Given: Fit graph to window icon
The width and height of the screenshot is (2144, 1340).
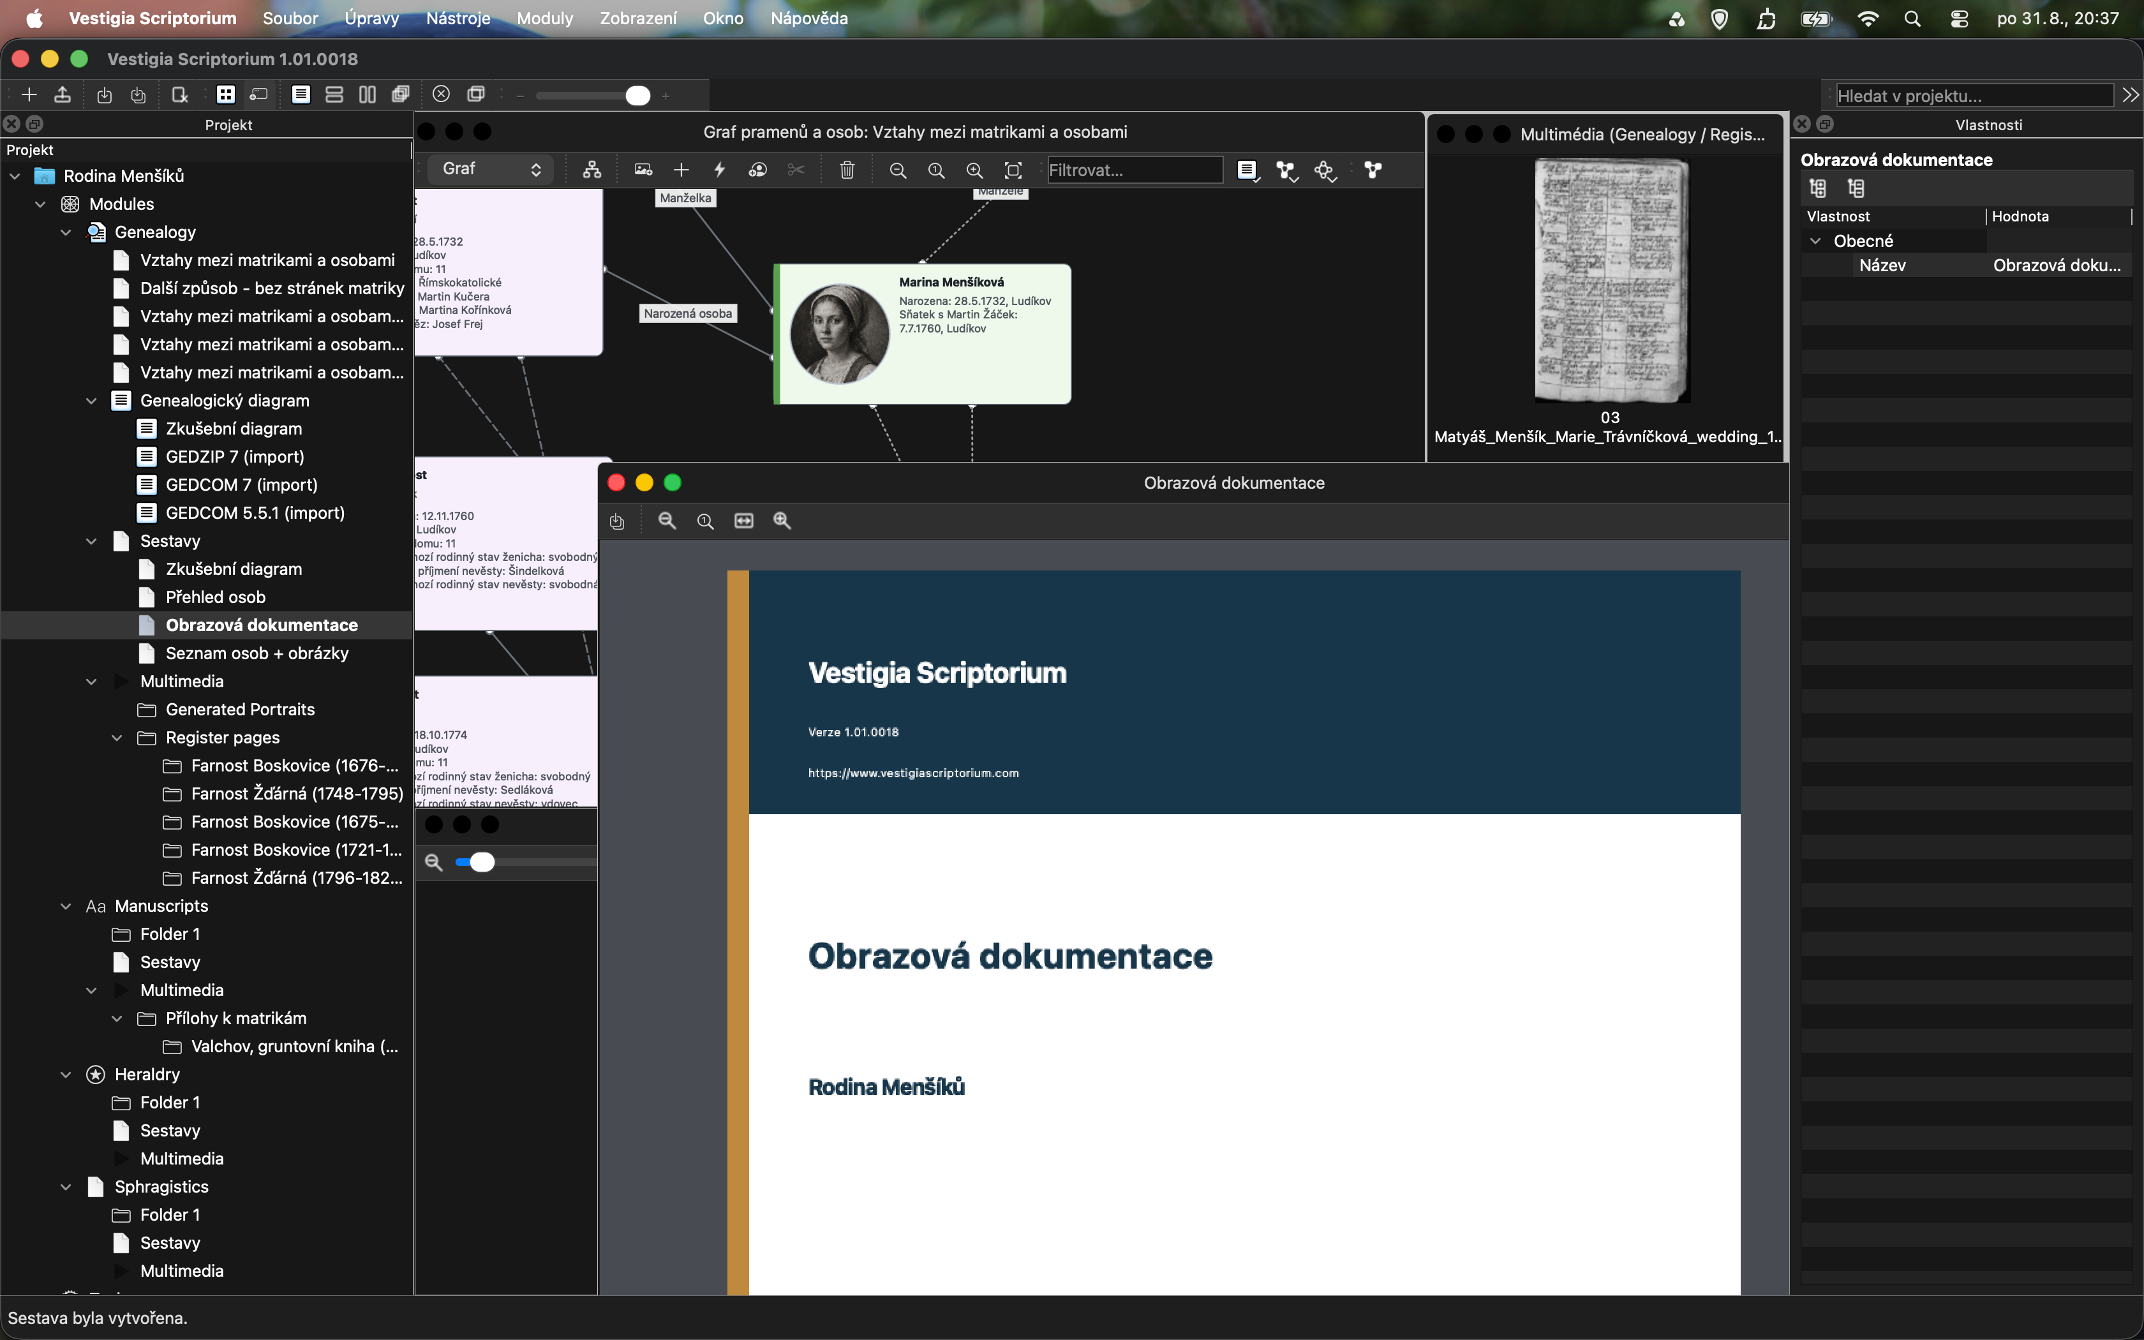Looking at the screenshot, I should [x=1013, y=170].
